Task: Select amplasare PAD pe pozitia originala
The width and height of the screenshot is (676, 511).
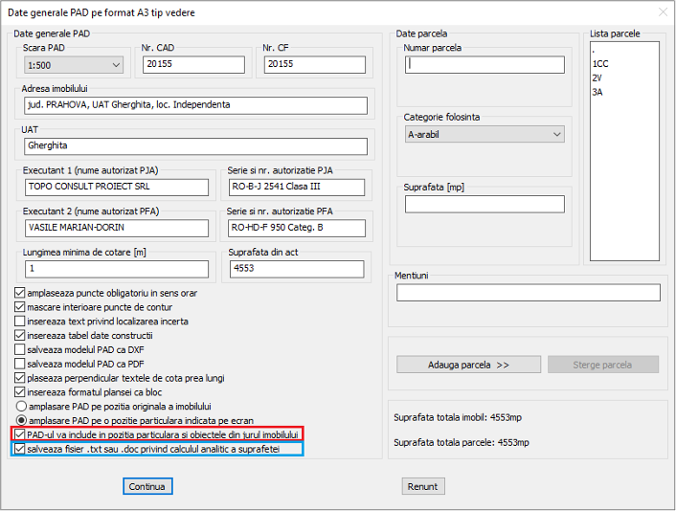Action: click(20, 406)
